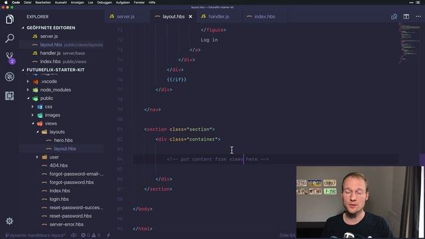Image resolution: width=425 pixels, height=239 pixels.
Task: Open the editor more actions menu
Action: pos(418,17)
